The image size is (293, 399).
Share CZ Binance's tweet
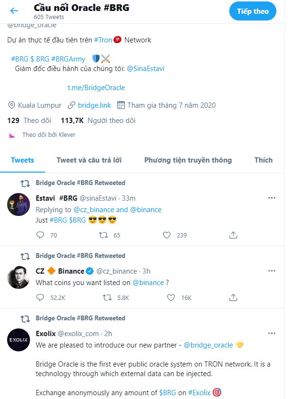234,297
